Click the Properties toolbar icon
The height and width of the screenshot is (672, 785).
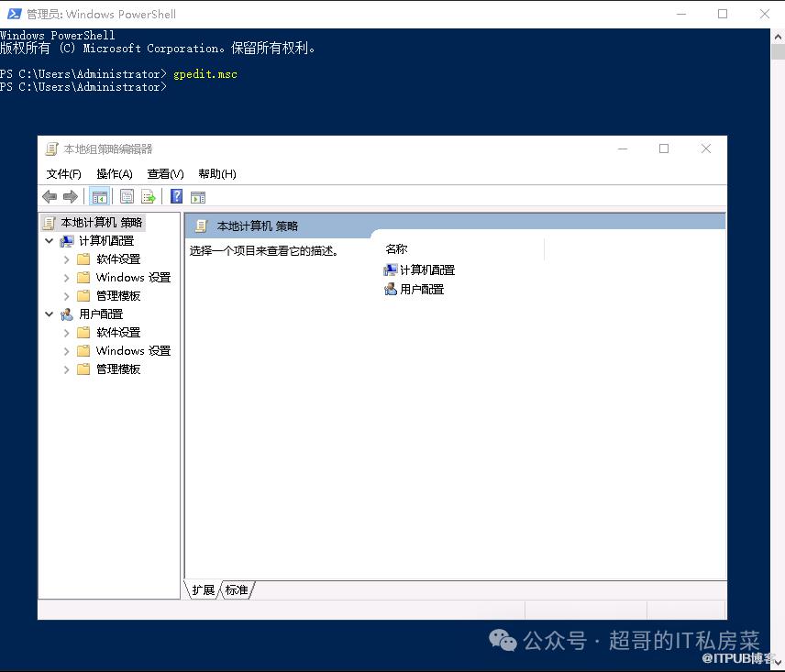click(127, 196)
